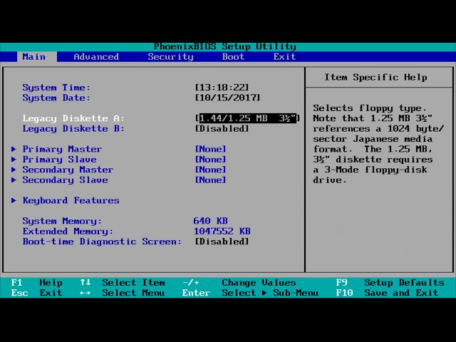Click the up-down arrows icon

pyautogui.click(x=85, y=282)
